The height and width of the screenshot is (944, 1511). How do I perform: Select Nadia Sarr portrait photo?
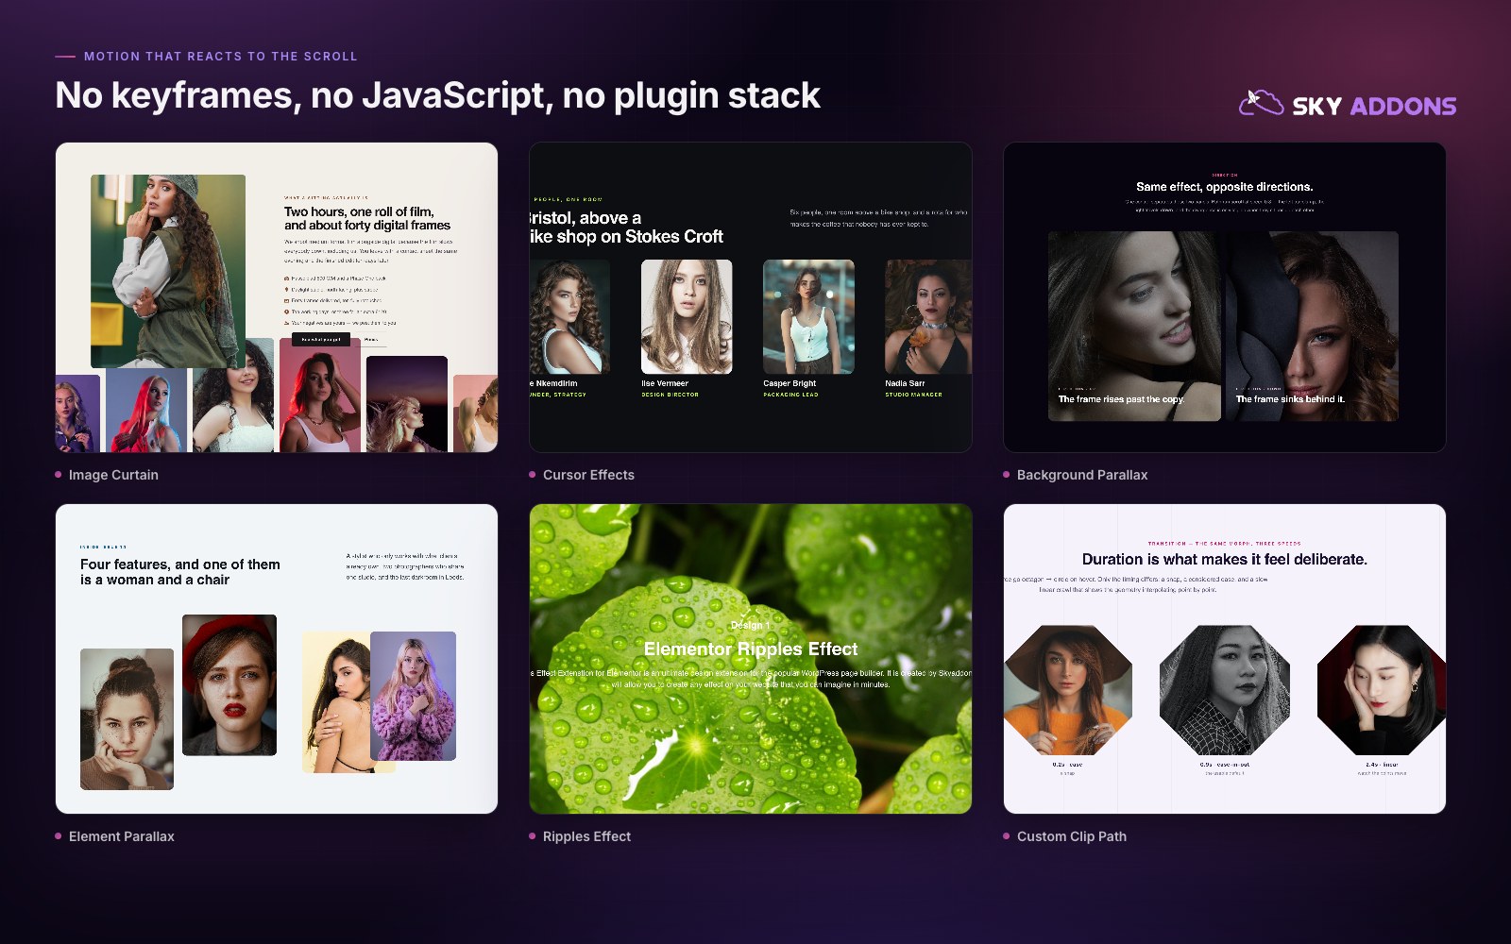coord(928,316)
